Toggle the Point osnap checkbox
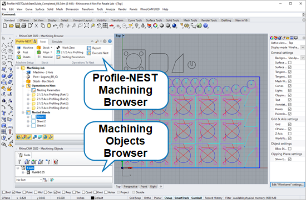Image resolution: width=306 pixels, height=200 pixels. (24, 192)
